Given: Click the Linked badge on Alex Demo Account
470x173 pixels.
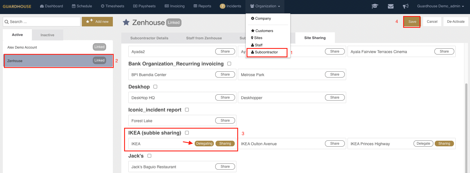Looking at the screenshot, I should click(99, 47).
